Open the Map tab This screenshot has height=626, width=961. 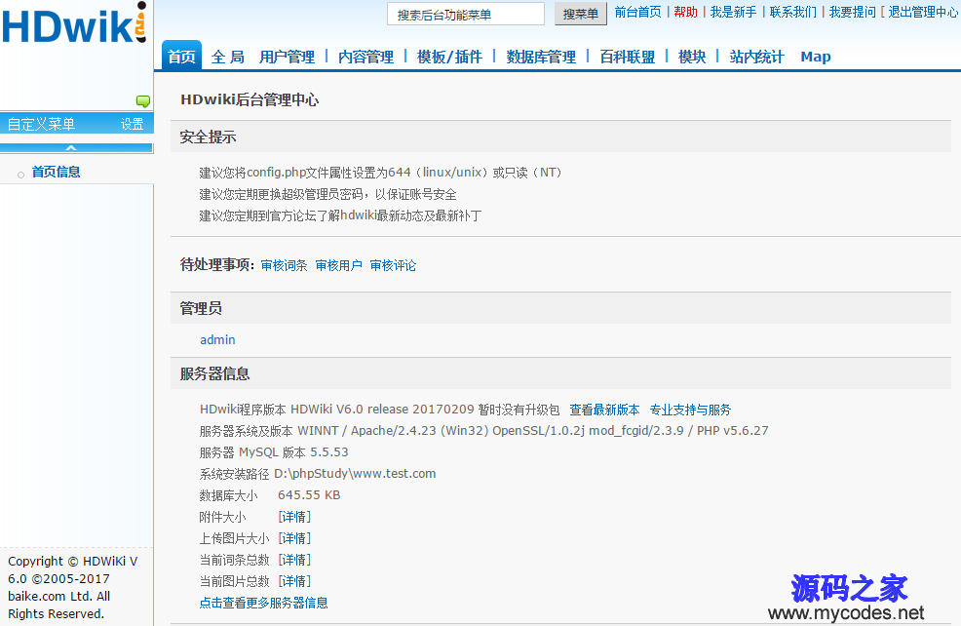click(816, 57)
